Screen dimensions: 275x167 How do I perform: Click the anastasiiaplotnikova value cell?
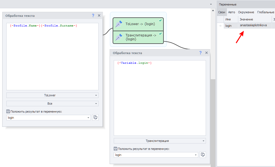(x=253, y=25)
